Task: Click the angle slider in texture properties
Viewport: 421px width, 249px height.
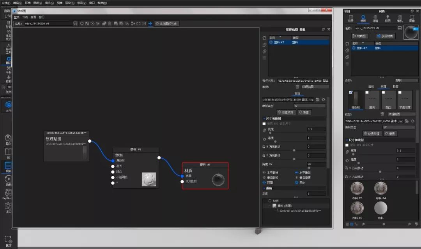Action: (x=309, y=168)
